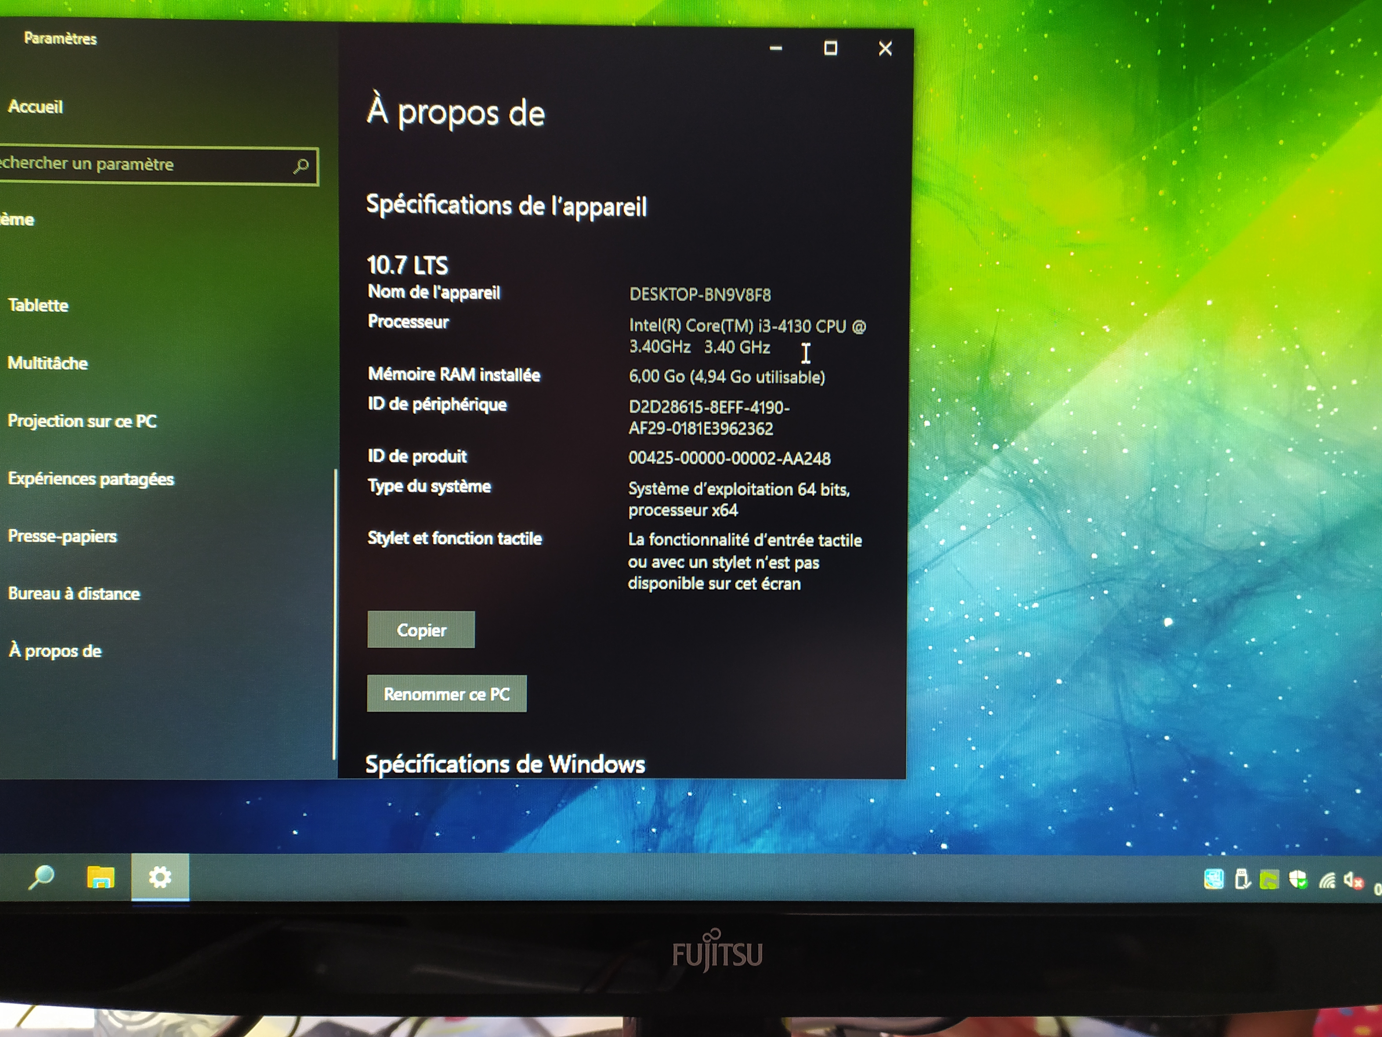Click the Settings gear taskbar icon
Screen dimensions: 1382x1037
pyautogui.click(x=160, y=877)
